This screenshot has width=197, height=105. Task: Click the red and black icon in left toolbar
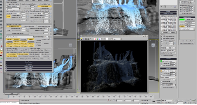point(1,55)
